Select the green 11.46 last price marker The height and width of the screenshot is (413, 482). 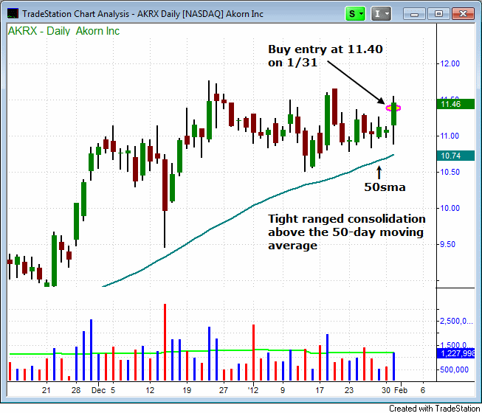coord(455,104)
